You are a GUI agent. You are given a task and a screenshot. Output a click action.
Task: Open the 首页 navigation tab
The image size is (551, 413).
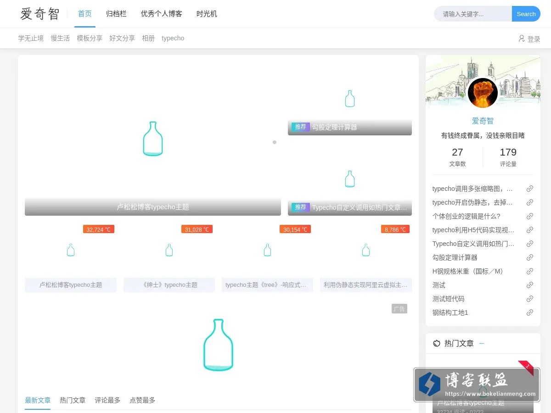[x=85, y=14]
